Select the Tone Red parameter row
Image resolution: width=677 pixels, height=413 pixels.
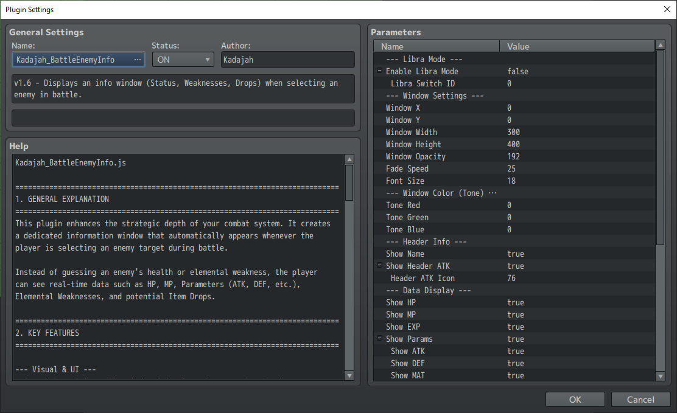click(514, 205)
